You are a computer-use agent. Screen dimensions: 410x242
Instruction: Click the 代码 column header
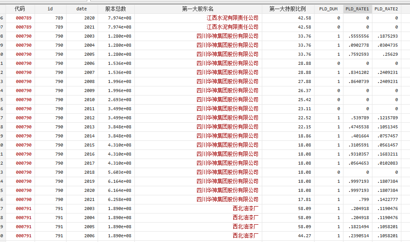click(19, 9)
